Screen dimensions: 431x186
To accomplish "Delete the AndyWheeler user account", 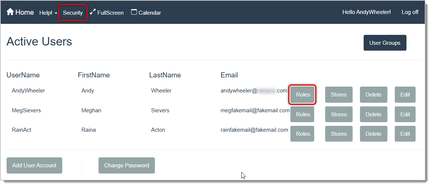I will coord(373,95).
